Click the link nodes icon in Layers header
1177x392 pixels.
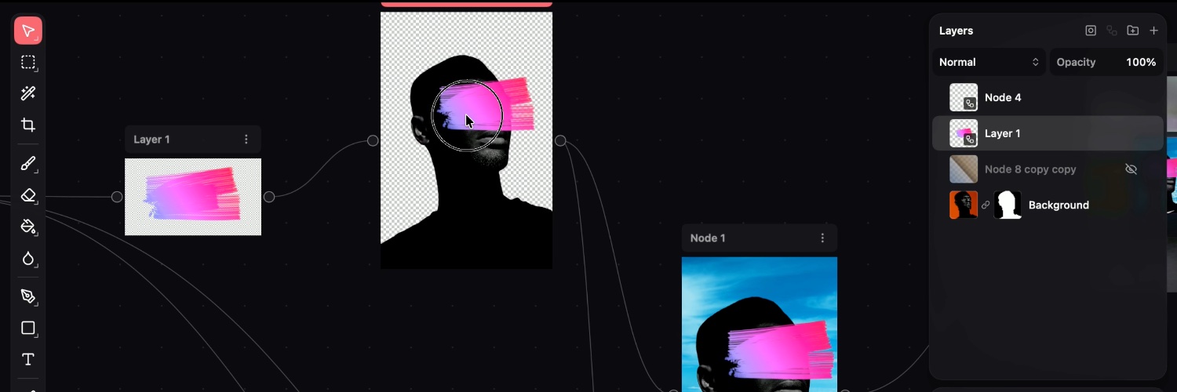pos(1112,31)
